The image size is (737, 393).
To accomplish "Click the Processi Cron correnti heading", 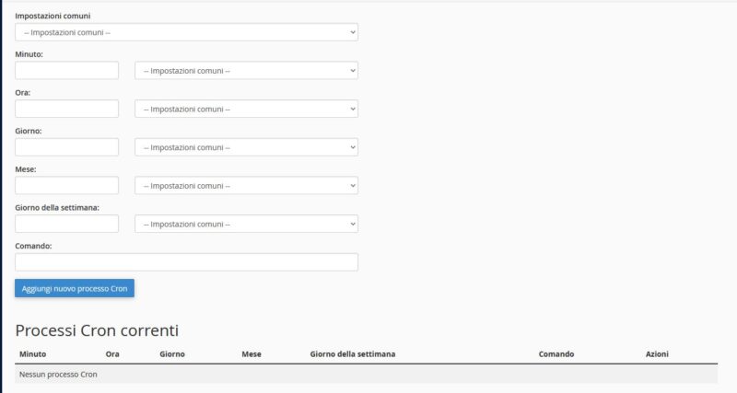I will (x=97, y=330).
